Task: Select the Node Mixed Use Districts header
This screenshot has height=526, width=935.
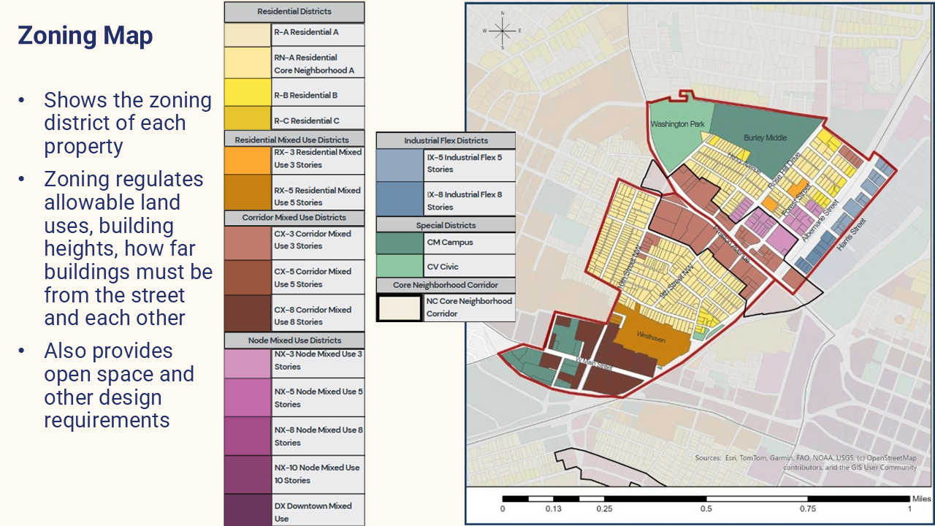Action: point(294,340)
